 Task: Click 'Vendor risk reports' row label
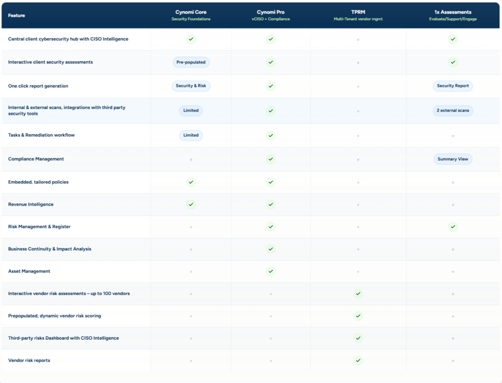29,360
